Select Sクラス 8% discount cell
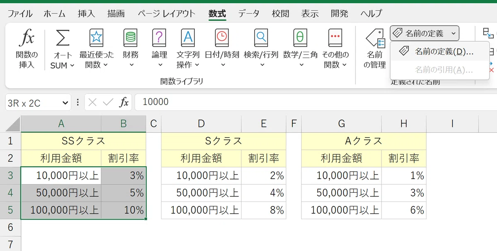Screen dimensions: 497x251 (264, 210)
